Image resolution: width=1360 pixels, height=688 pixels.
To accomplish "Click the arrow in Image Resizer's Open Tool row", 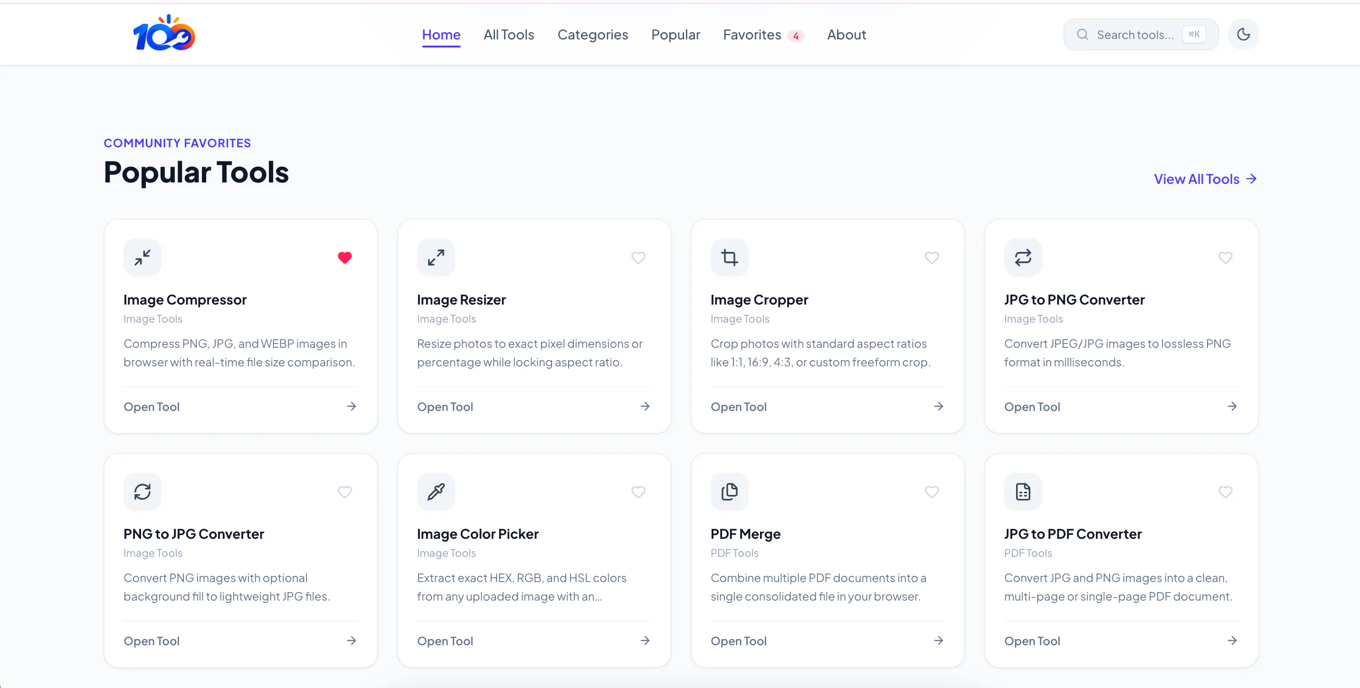I will click(645, 406).
